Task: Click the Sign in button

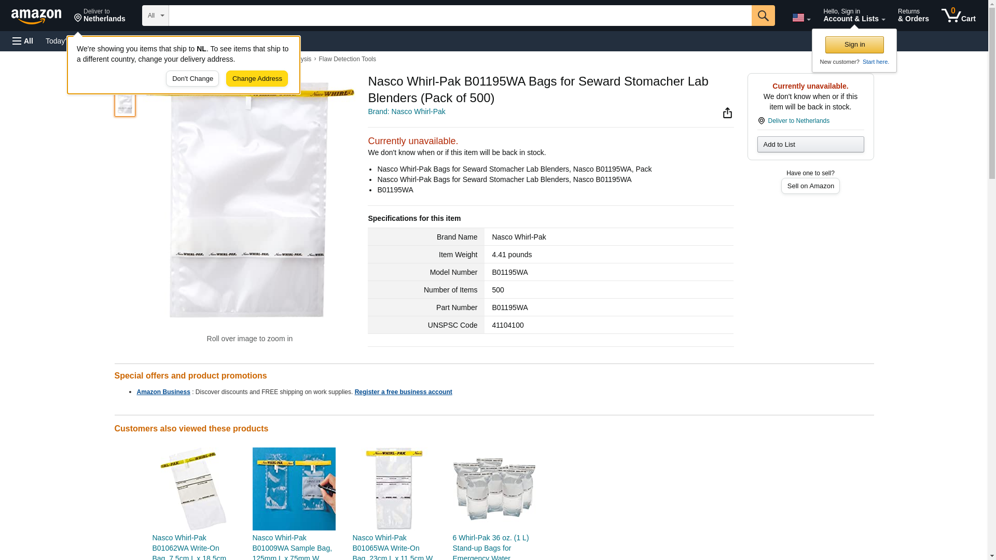Action: coord(854,45)
